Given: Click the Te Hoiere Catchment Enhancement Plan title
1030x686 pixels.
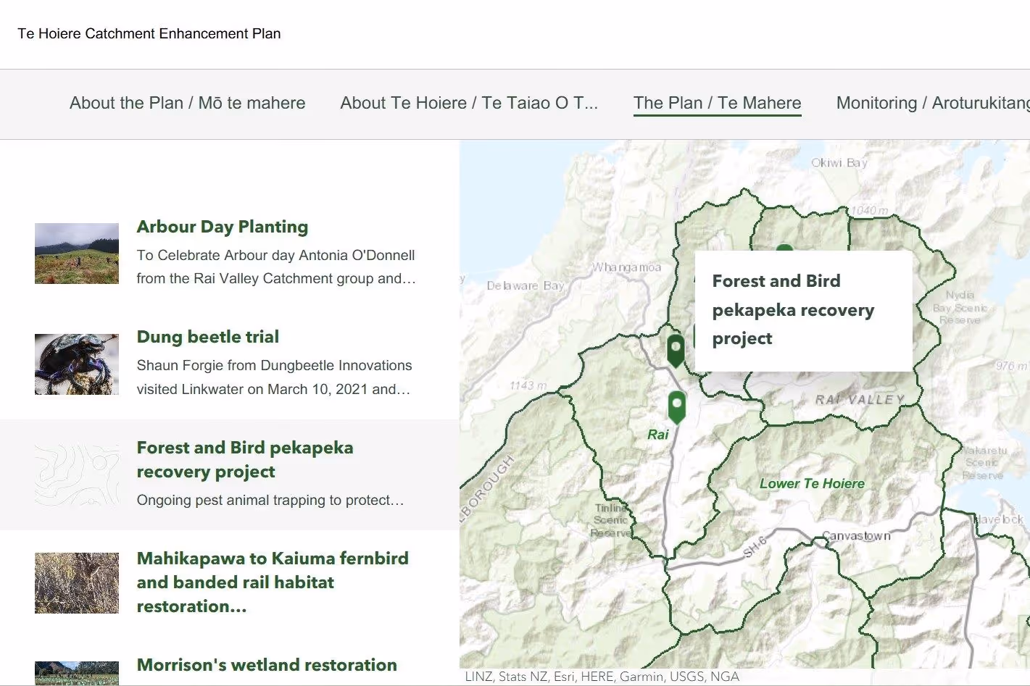Looking at the screenshot, I should [x=149, y=33].
